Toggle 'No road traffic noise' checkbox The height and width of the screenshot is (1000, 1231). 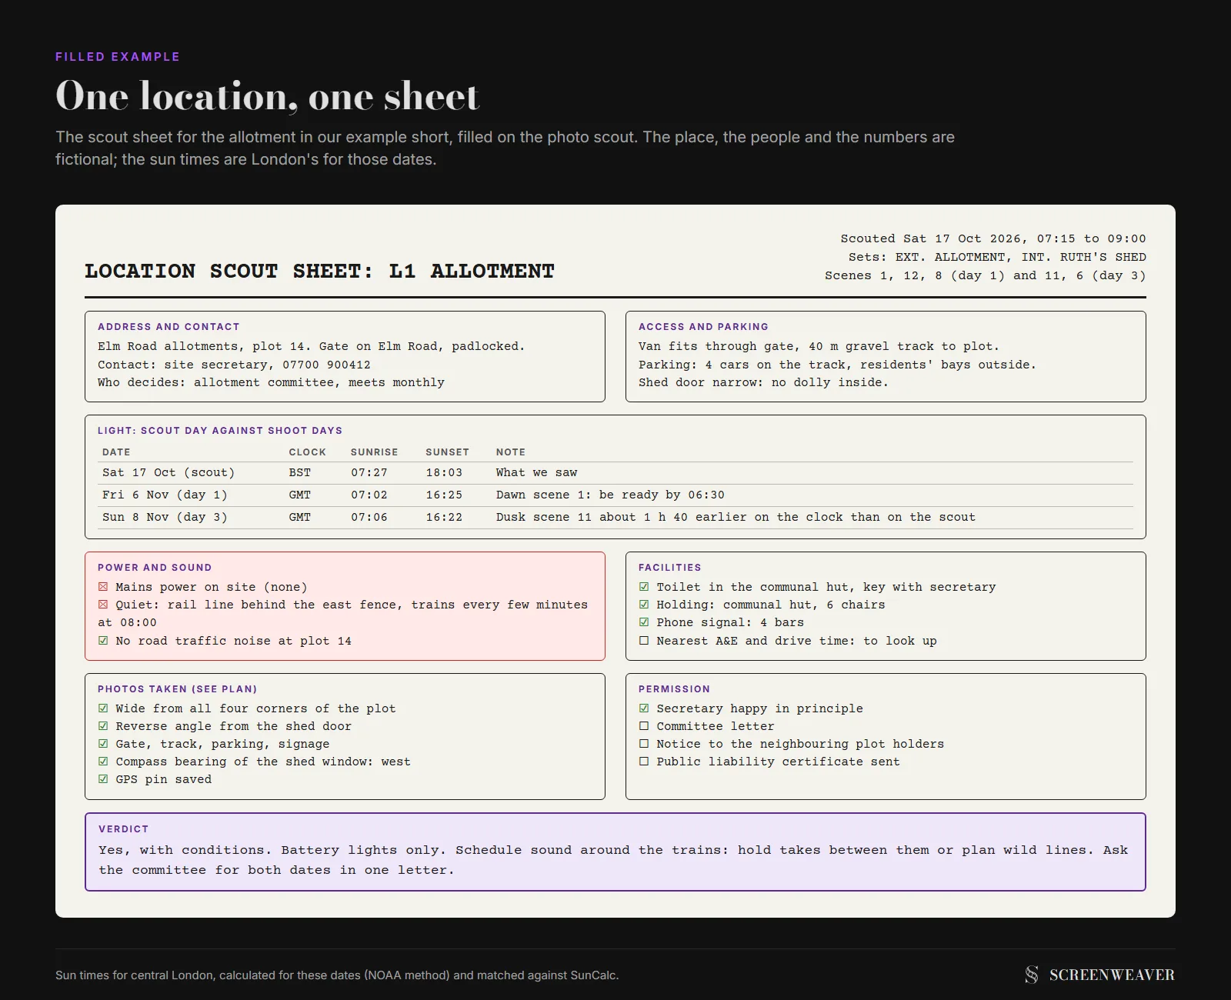click(x=103, y=641)
